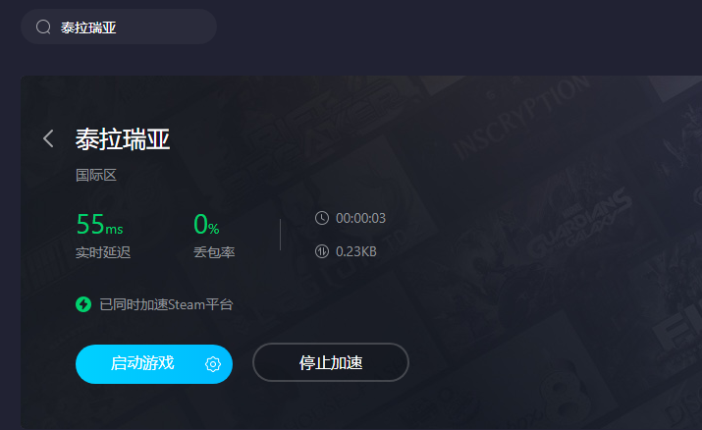Screen dimensions: 702x430
Task: Click the 已同时加速Steam平台 status text
Action: pos(166,304)
